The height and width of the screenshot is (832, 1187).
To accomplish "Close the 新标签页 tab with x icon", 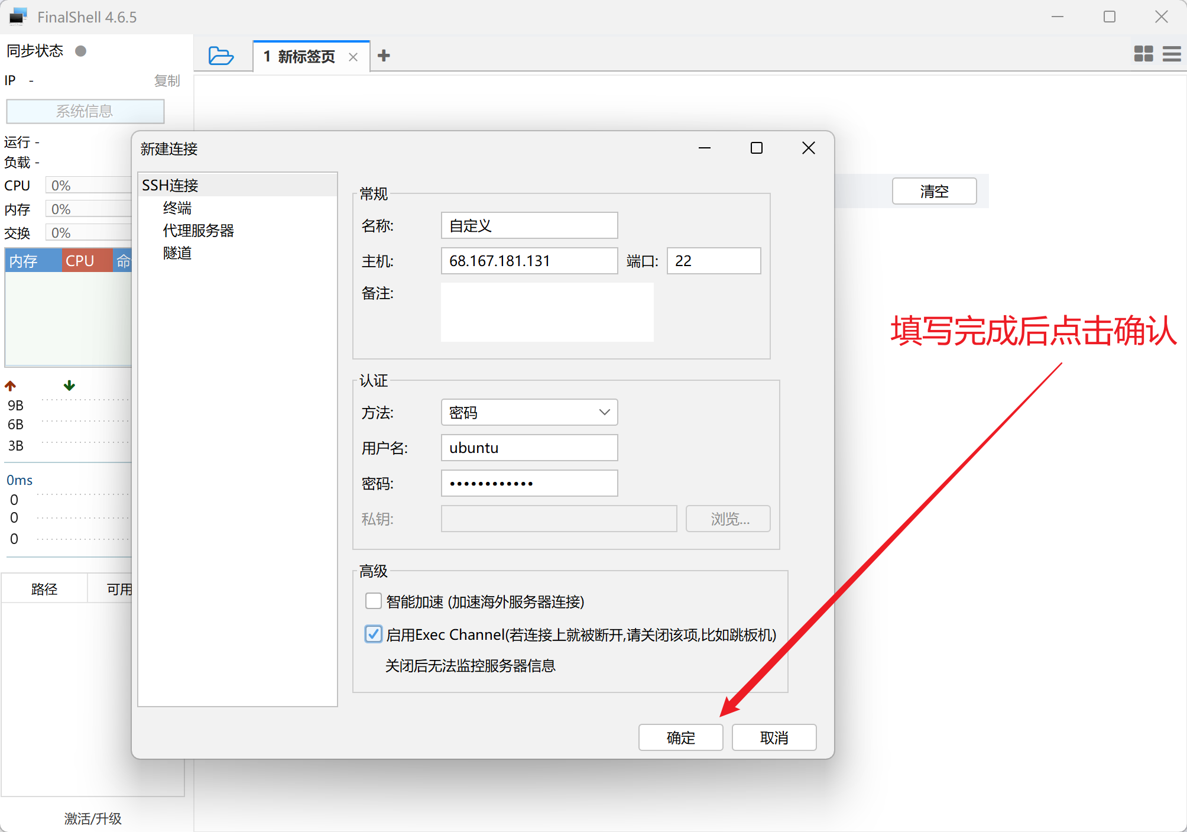I will click(353, 57).
